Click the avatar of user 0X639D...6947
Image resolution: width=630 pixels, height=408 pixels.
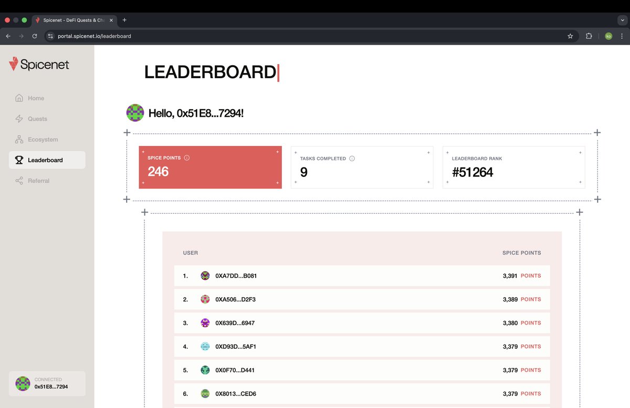(x=205, y=323)
